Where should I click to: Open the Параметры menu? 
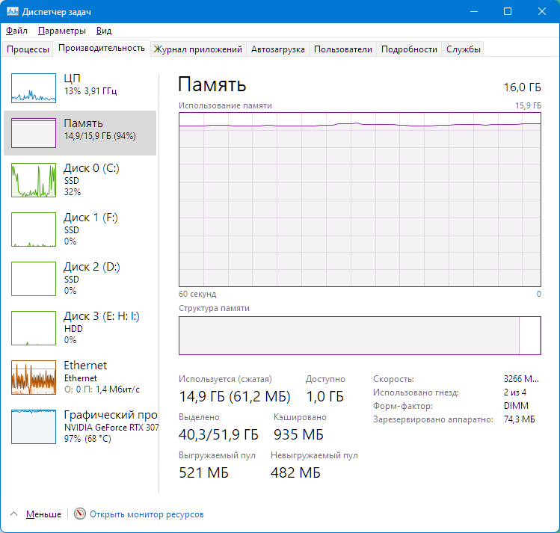click(62, 31)
